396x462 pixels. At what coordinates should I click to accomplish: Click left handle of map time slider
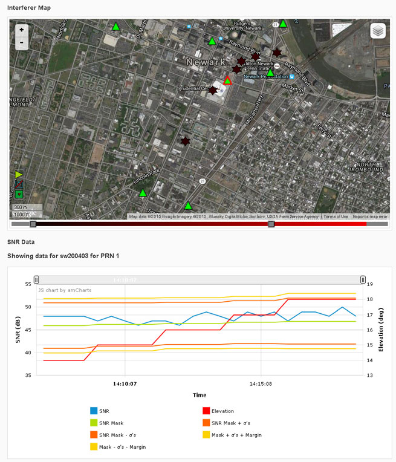pos(33,224)
